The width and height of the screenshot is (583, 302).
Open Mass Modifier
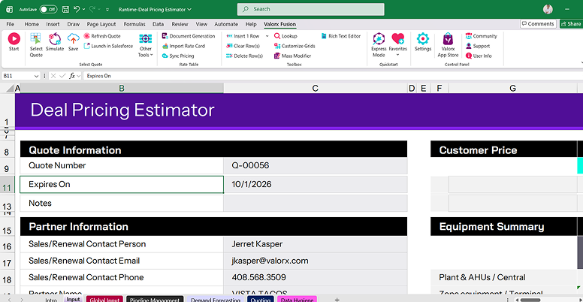pyautogui.click(x=292, y=56)
